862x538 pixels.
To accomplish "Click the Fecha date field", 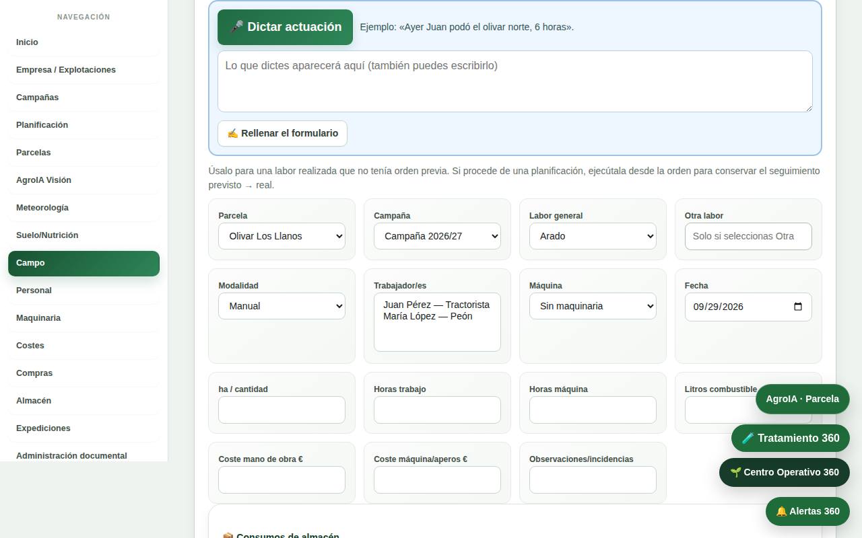I will 748,307.
